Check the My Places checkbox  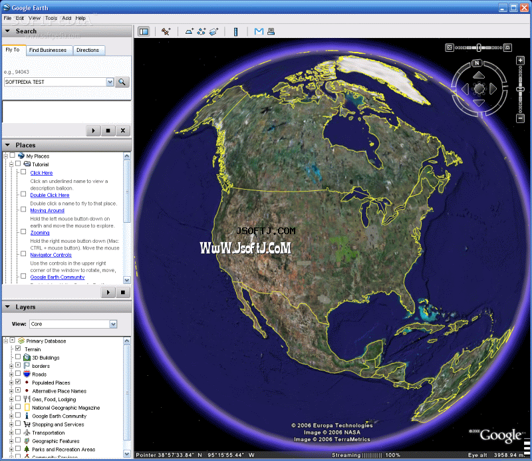point(12,155)
